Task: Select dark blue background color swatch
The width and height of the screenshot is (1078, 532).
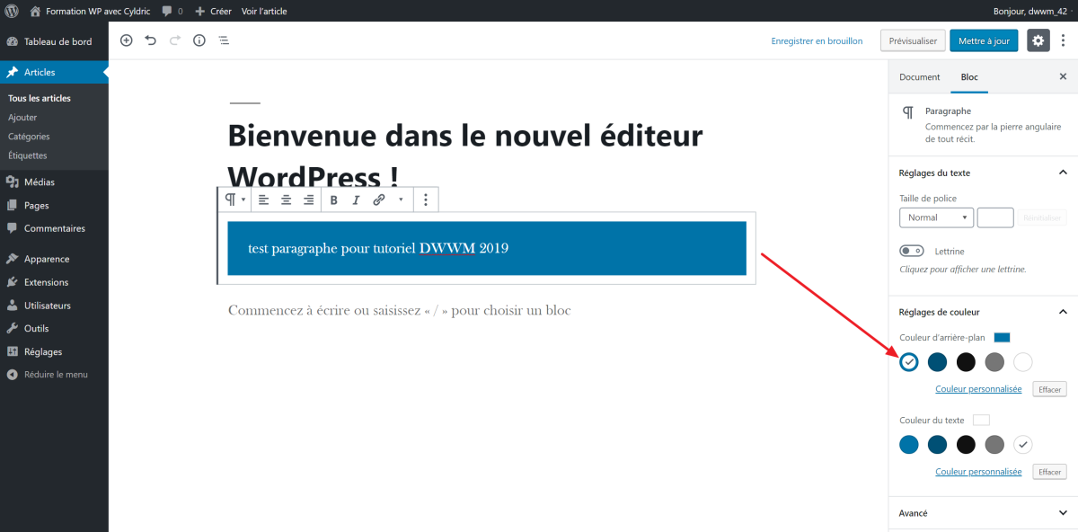Action: (x=937, y=362)
